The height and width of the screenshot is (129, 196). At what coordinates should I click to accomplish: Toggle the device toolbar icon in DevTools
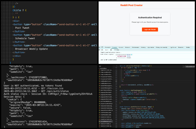click(x=102, y=47)
